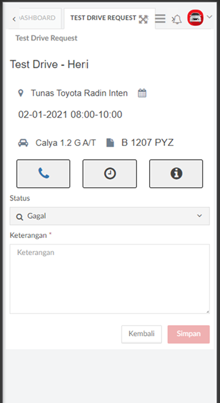Open the clock schedule icon button

(109, 174)
